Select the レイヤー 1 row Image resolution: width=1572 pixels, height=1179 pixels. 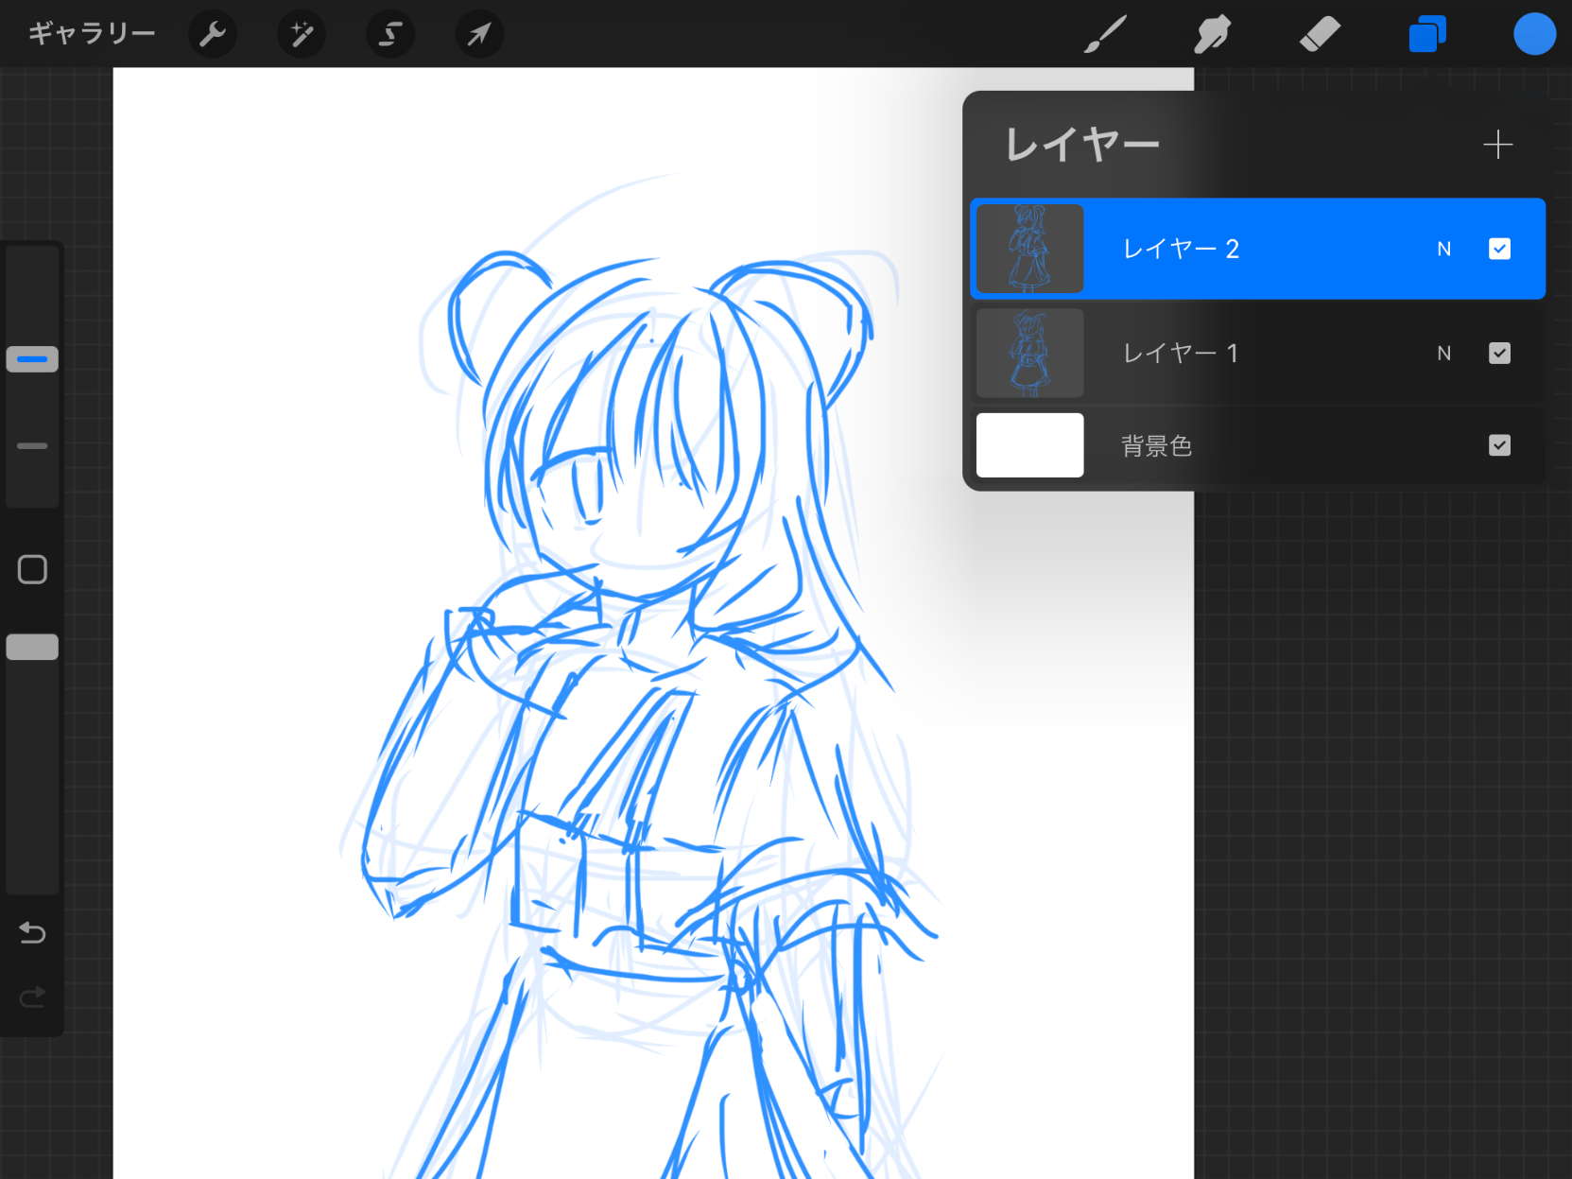[x=1229, y=353]
